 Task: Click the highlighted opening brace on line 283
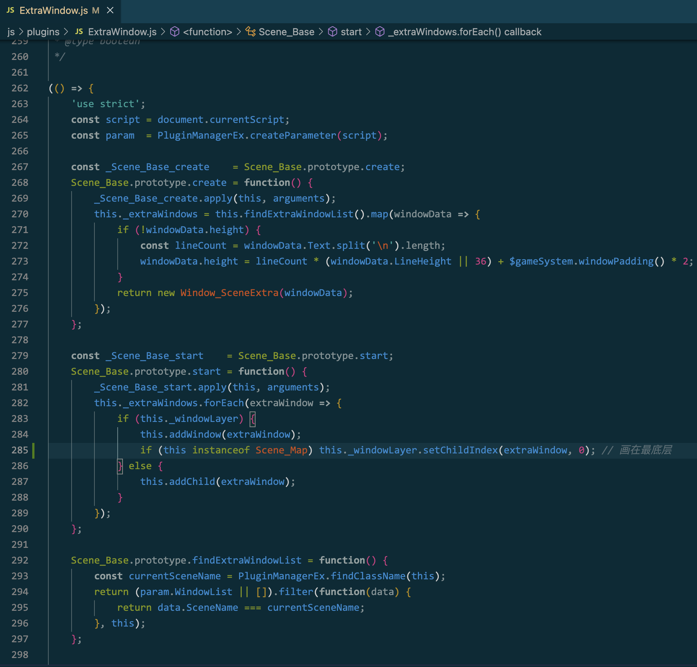(x=253, y=419)
